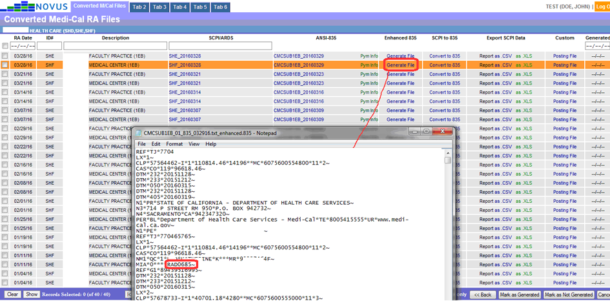Click the RA Date filter field
This screenshot has width=610, height=301.
coord(23,46)
